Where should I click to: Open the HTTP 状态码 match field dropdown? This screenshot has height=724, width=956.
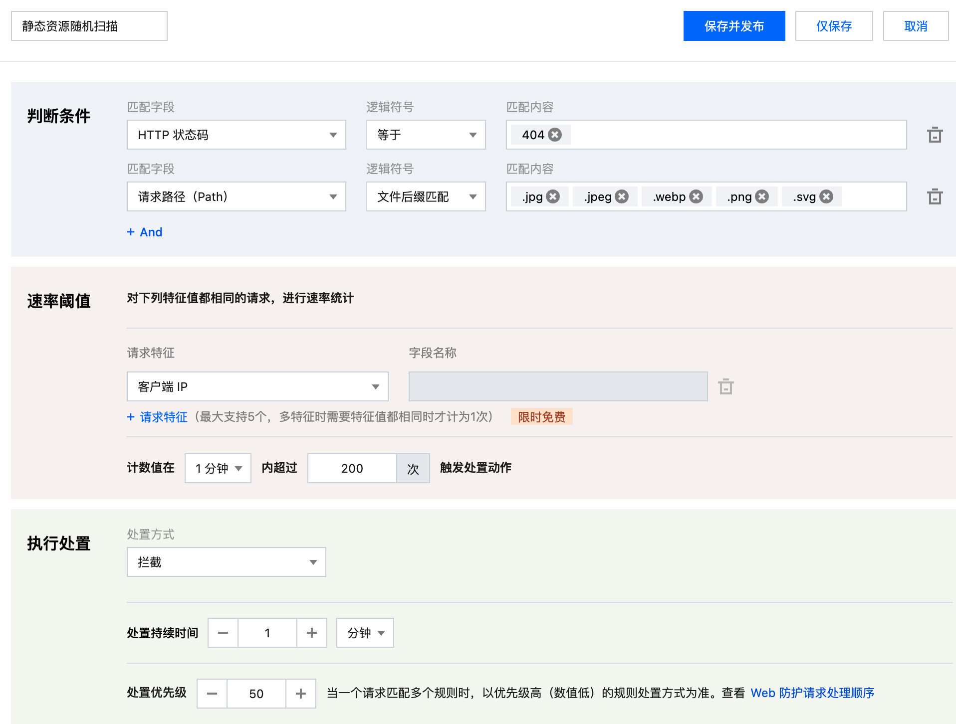point(236,135)
